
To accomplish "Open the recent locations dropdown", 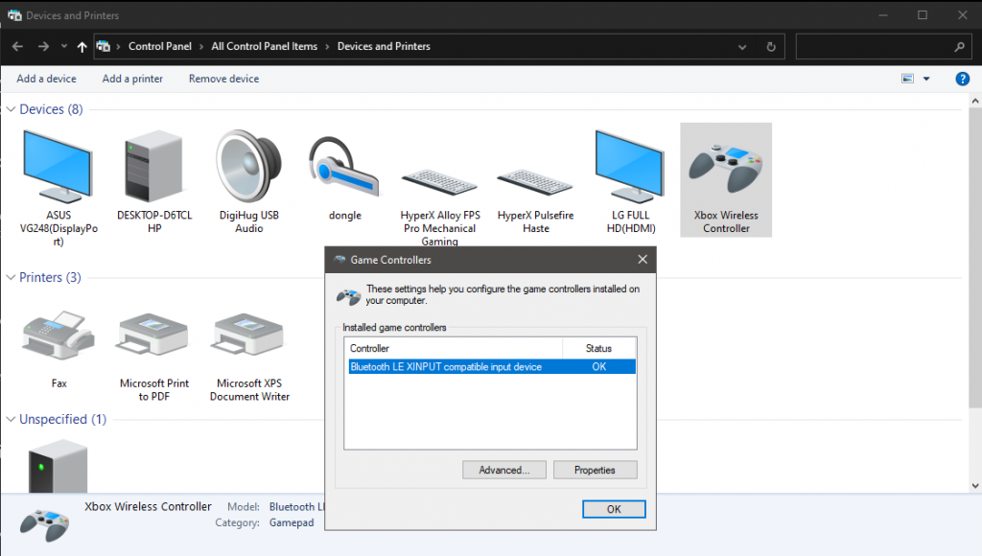I will pos(64,46).
